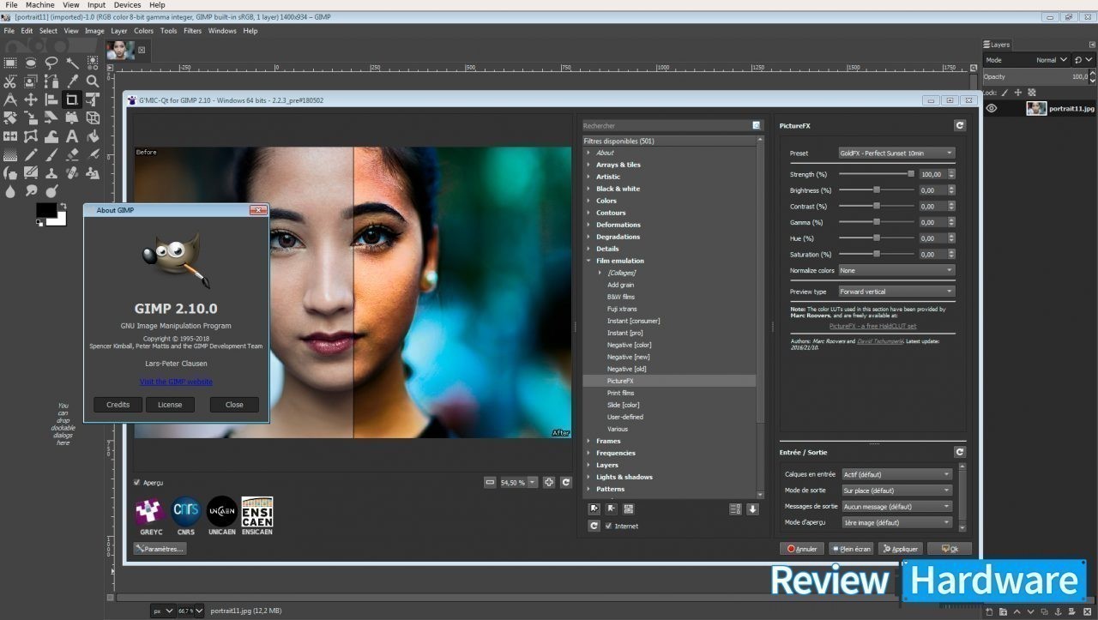
Task: Select the Ellipse Select tool
Action: pyautogui.click(x=31, y=62)
